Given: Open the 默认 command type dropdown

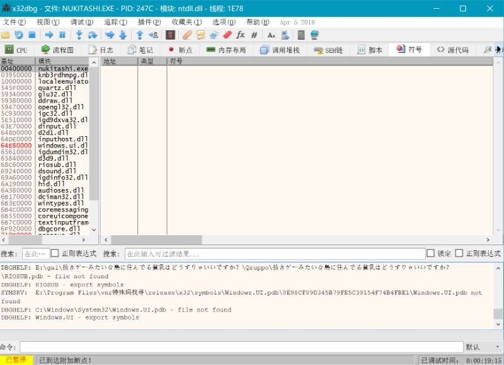Looking at the screenshot, I should click(481, 347).
